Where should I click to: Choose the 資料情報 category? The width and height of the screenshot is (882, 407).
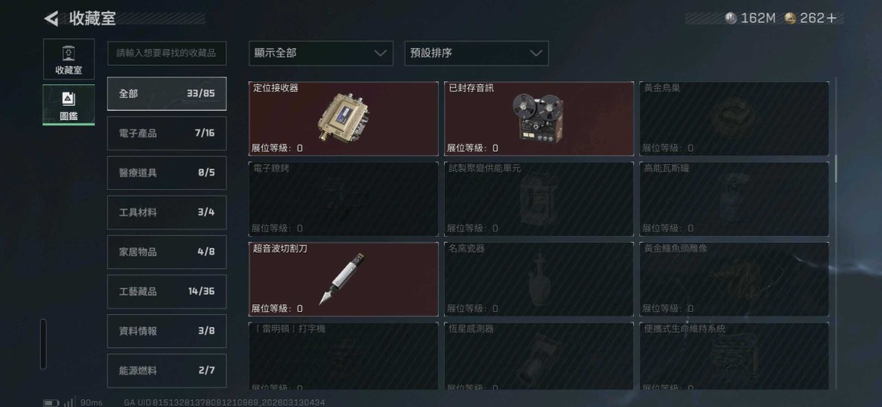(x=167, y=331)
